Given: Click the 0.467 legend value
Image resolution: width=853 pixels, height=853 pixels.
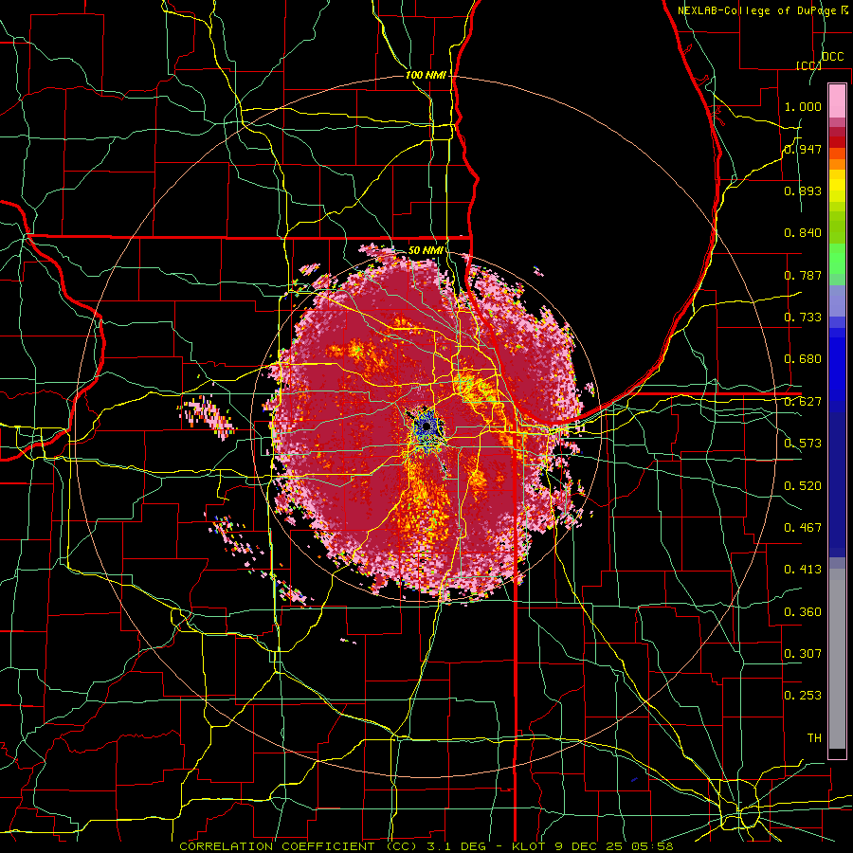Looking at the screenshot, I should tap(803, 528).
